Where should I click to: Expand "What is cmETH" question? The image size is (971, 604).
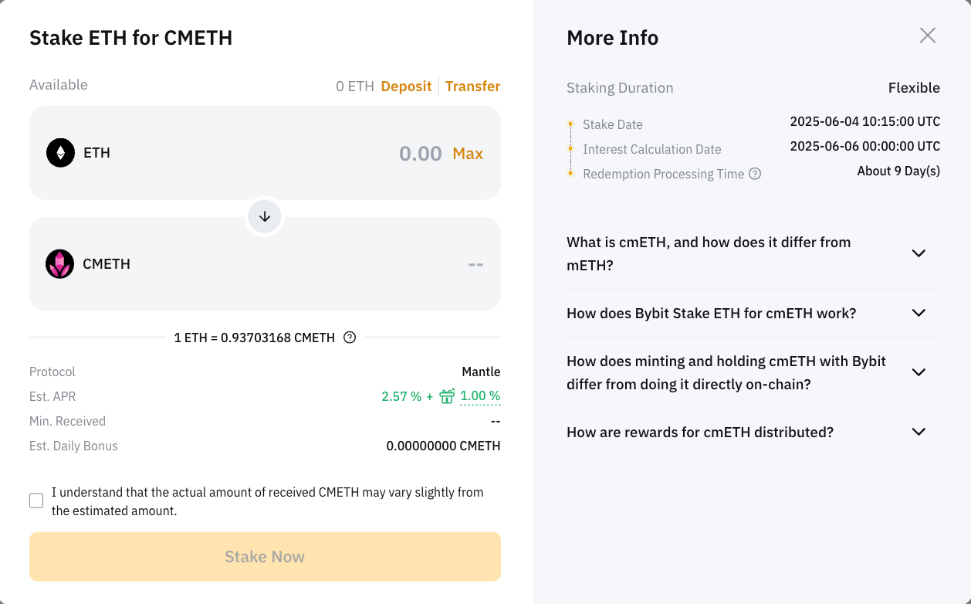(918, 253)
